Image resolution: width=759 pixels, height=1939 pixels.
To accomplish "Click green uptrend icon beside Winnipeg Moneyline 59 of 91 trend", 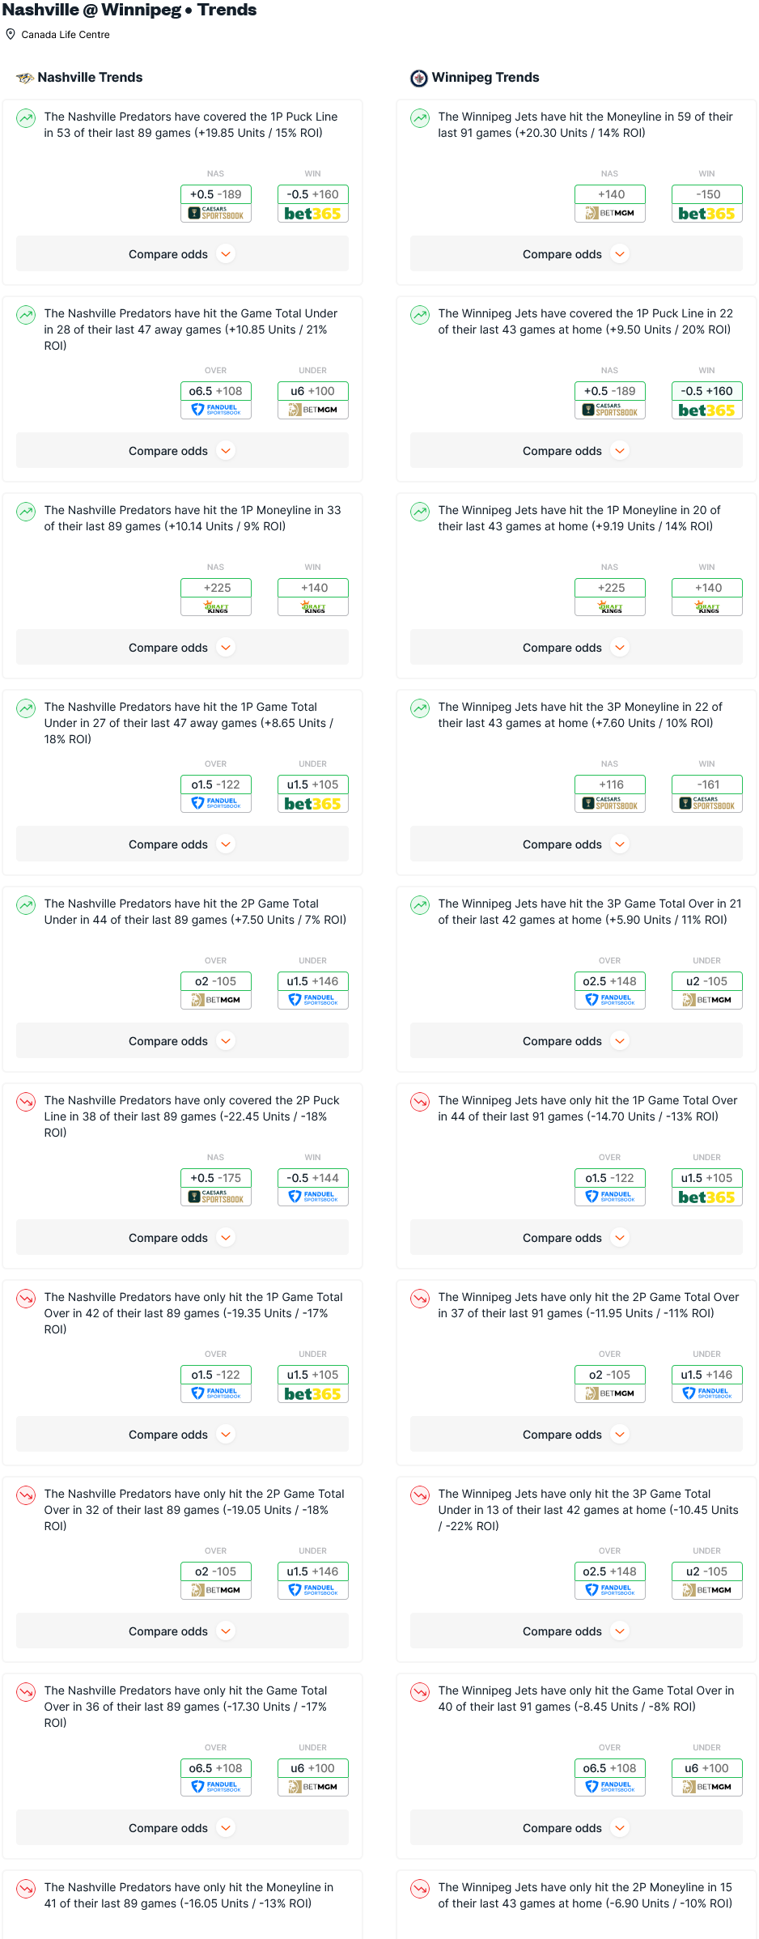I will pyautogui.click(x=420, y=118).
